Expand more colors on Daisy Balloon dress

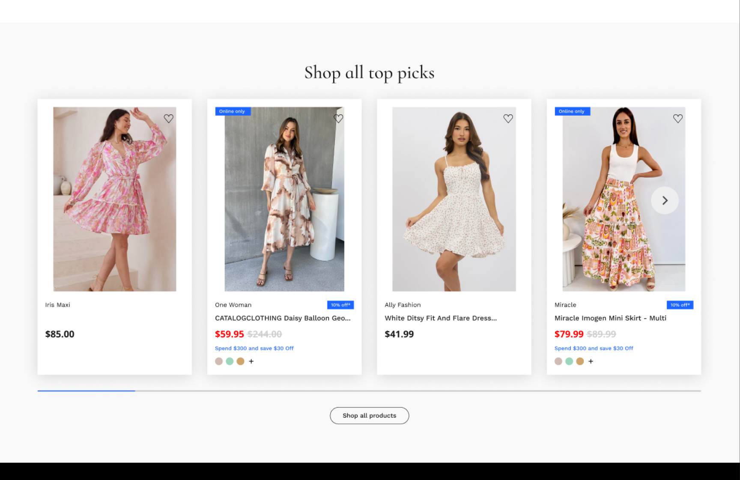click(251, 361)
